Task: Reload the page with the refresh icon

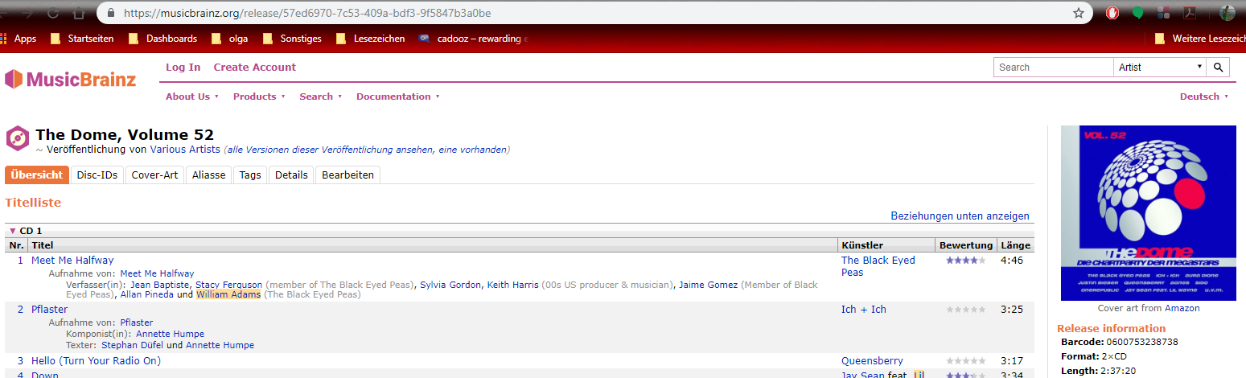Action: (x=53, y=13)
